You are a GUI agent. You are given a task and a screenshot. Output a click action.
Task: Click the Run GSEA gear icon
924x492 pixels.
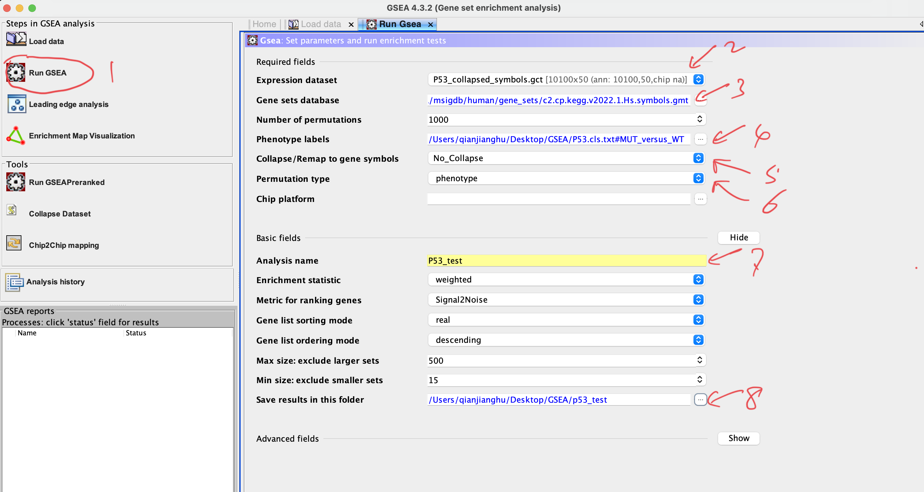(16, 73)
